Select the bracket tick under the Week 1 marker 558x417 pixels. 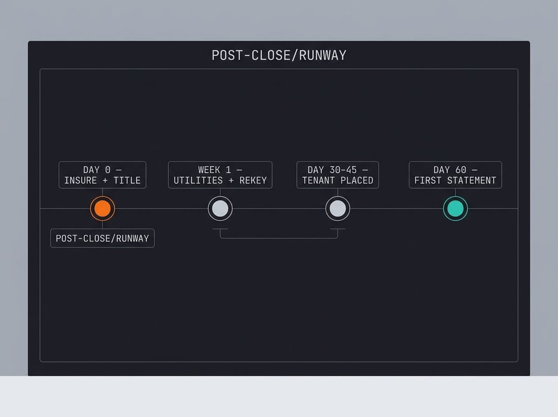point(220,229)
